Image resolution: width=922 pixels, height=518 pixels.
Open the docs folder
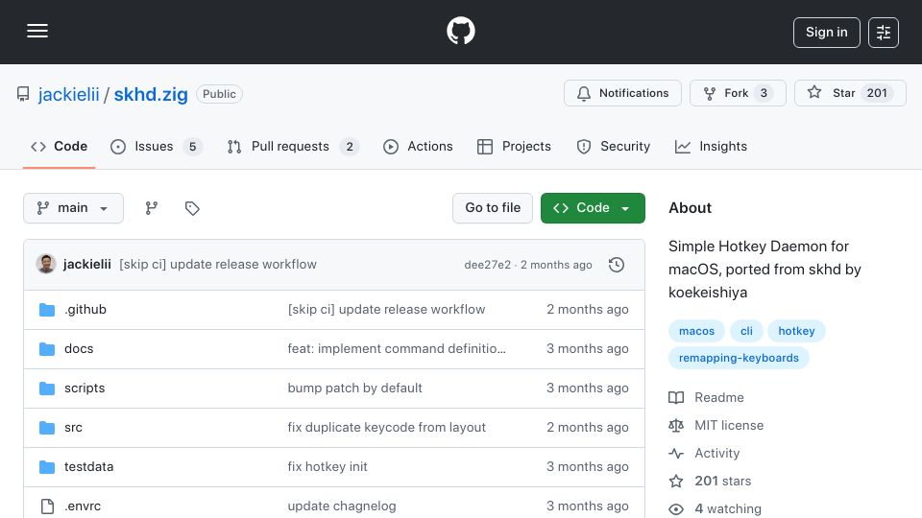(x=79, y=349)
